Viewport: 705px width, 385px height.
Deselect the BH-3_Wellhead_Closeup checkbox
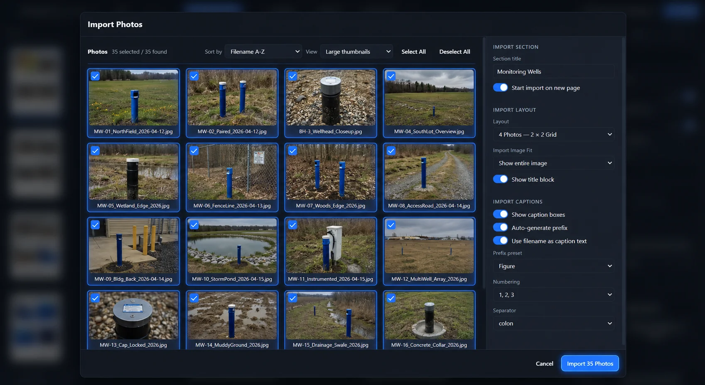click(x=292, y=76)
